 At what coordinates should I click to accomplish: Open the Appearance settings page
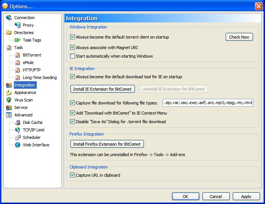[x=25, y=92]
